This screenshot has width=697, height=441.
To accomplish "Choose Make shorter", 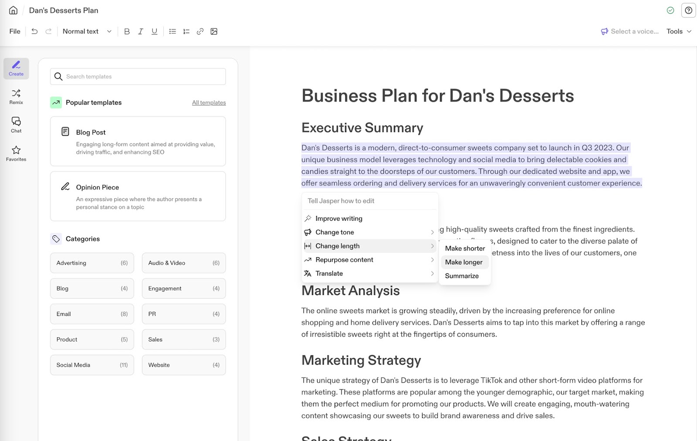I will point(465,248).
